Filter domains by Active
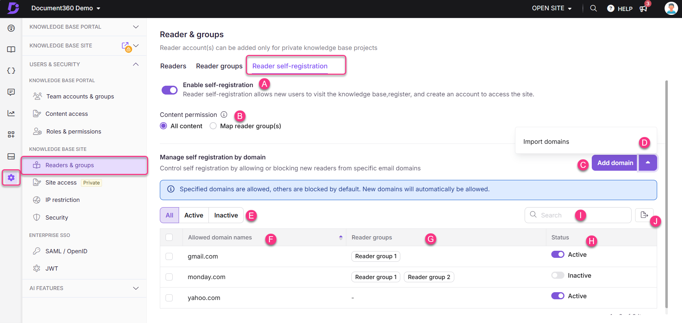The image size is (682, 323). tap(194, 215)
